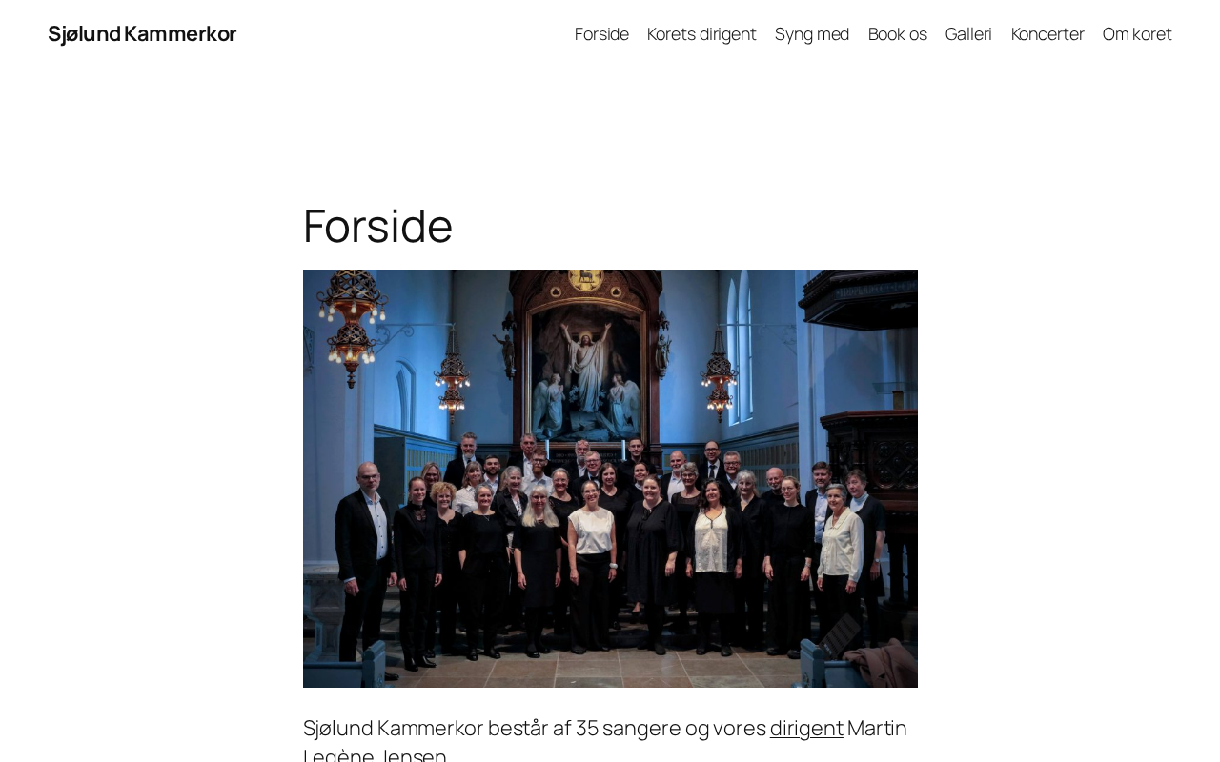Follow the underlined dirigent link
Viewport: 1220px width, 762px height.
[x=806, y=728]
